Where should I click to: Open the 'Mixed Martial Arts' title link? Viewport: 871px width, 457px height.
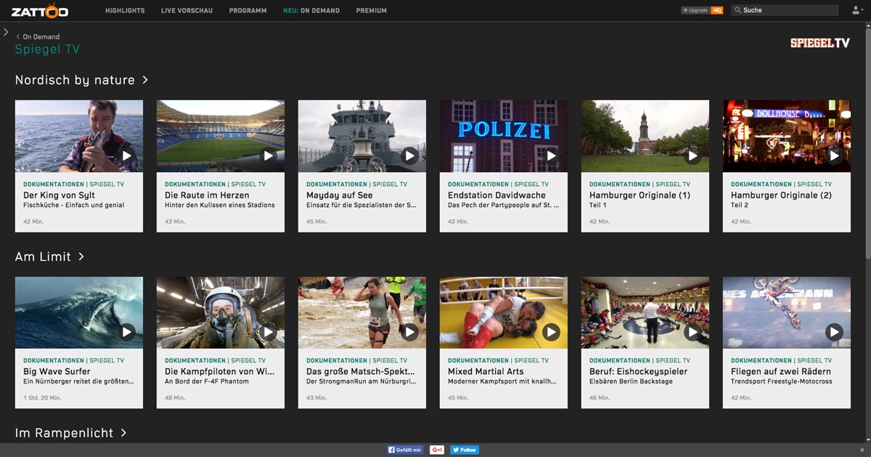click(x=486, y=371)
